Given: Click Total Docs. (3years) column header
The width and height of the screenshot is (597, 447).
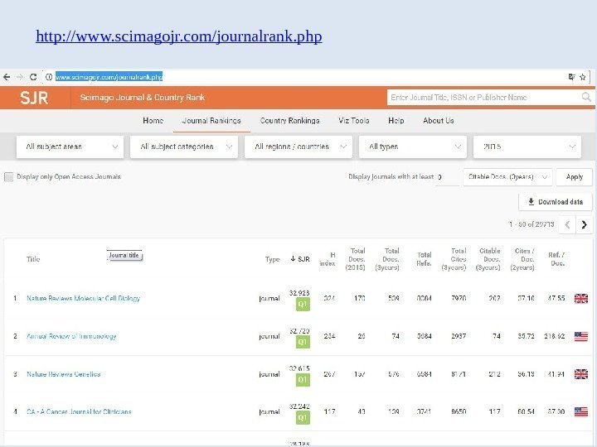Looking at the screenshot, I should [387, 259].
